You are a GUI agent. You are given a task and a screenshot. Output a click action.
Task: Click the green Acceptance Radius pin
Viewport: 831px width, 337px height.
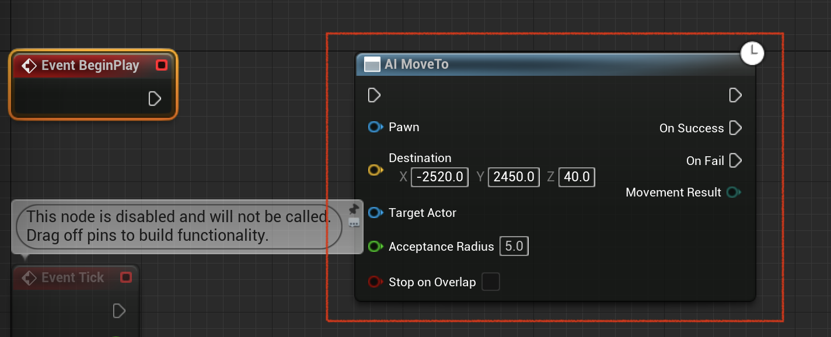(x=375, y=247)
